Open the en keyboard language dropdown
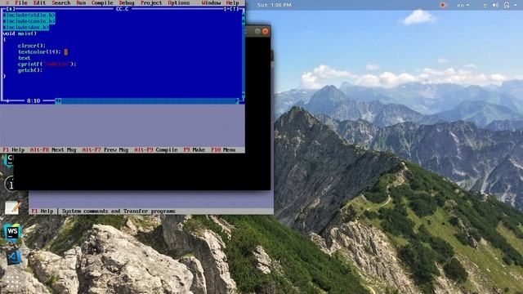Screen dimensions: 523x294 (463, 5)
